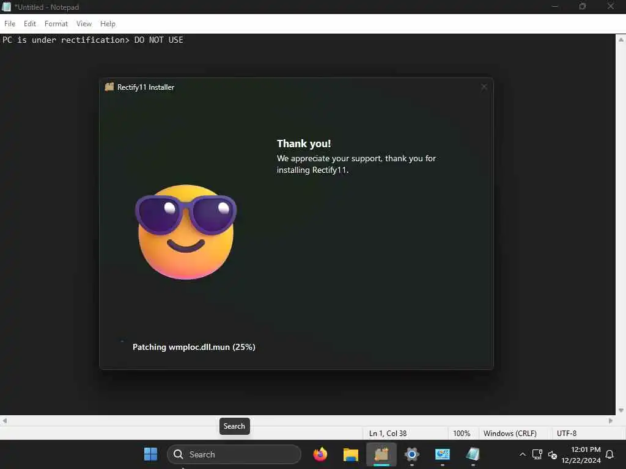Open File Explorer from the taskbar
The height and width of the screenshot is (469, 626).
[350, 454]
